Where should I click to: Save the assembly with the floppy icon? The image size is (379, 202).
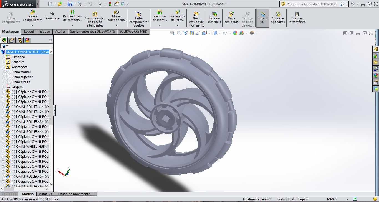click(x=70, y=4)
